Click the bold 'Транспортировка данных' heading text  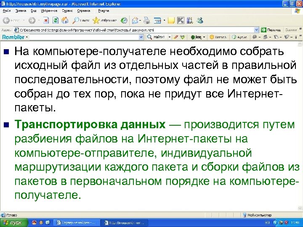point(90,124)
